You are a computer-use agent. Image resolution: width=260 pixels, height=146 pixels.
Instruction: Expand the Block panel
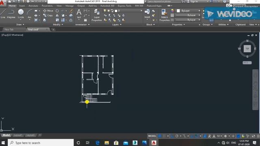click(151, 24)
